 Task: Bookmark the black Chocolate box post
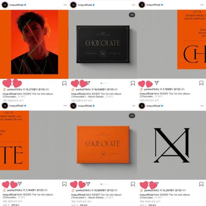point(133,83)
